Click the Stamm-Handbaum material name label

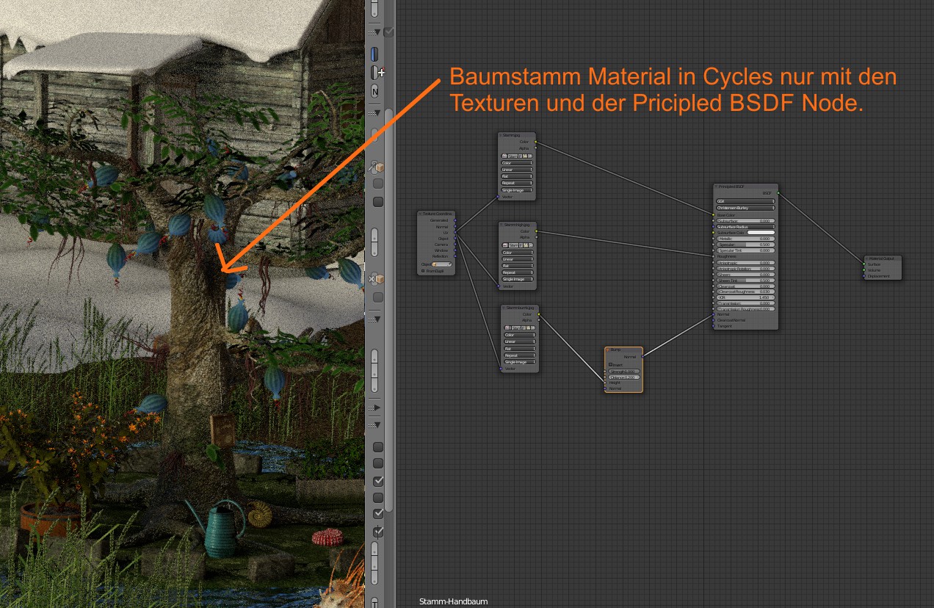click(x=453, y=601)
